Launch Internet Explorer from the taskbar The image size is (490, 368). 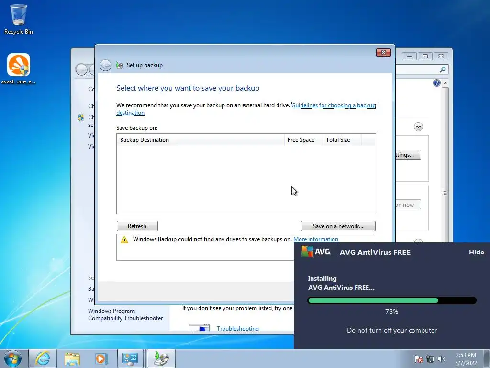coord(43,358)
